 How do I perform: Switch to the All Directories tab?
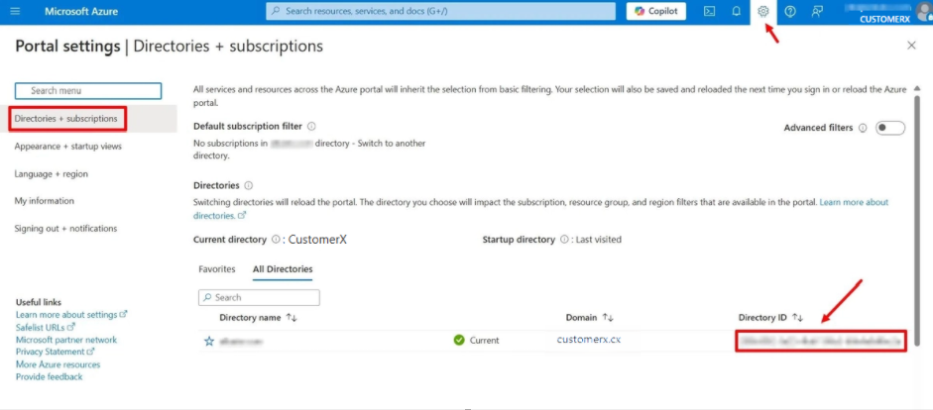coord(283,269)
